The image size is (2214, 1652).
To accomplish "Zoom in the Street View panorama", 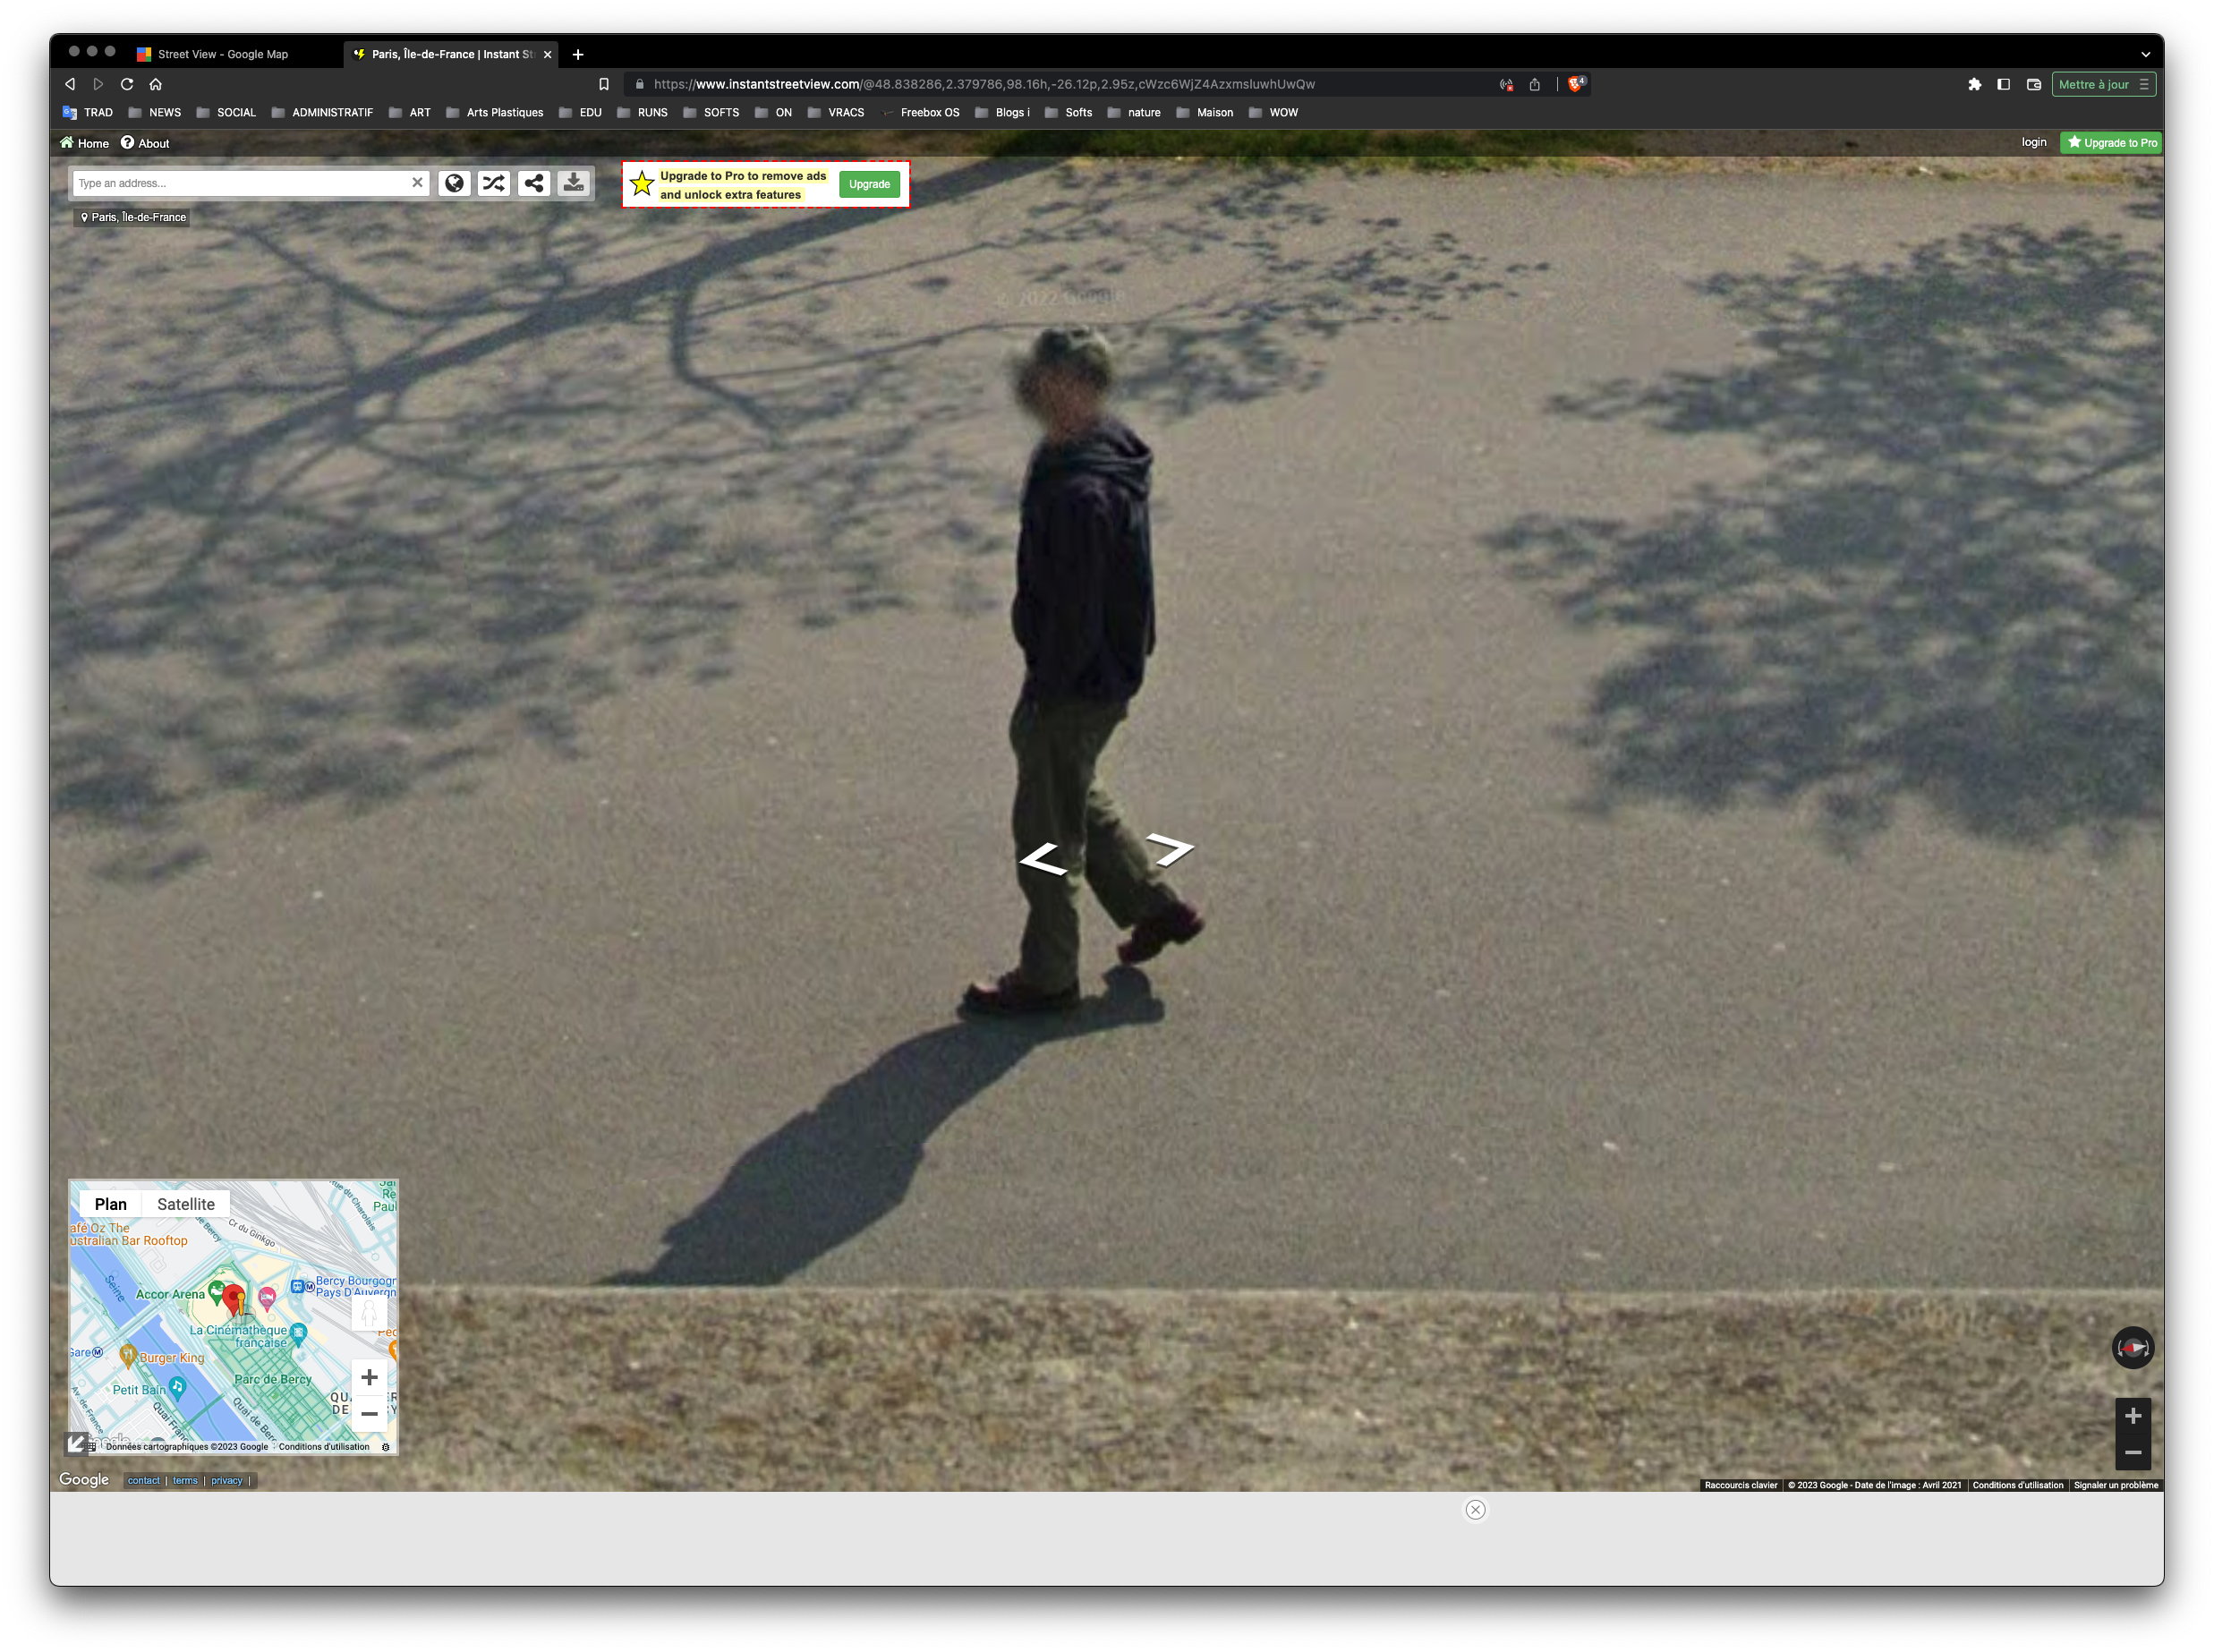I will pos(2132,1416).
